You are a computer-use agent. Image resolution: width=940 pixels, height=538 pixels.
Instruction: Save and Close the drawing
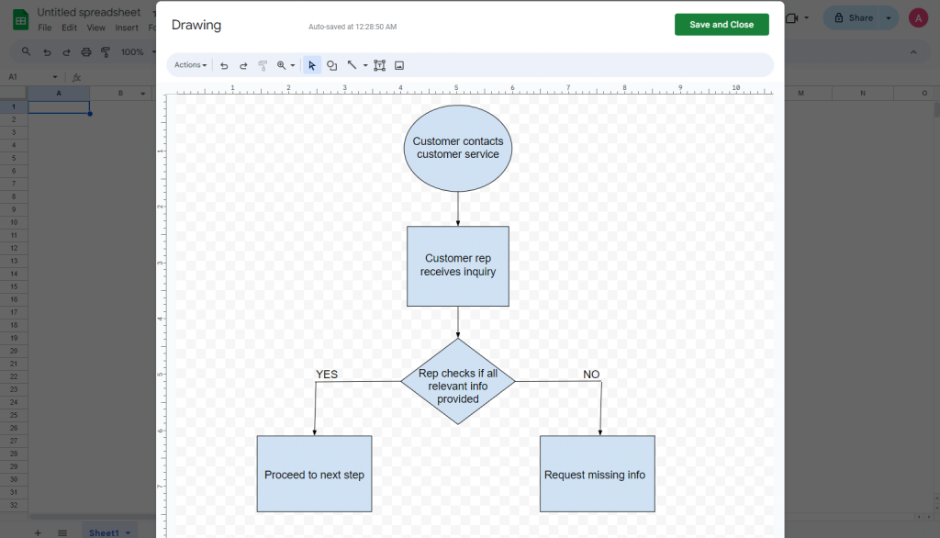pyautogui.click(x=722, y=25)
